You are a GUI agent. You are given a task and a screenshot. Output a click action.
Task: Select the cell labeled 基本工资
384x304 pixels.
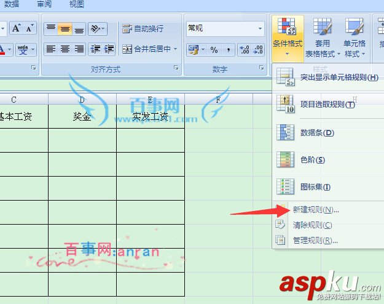point(24,116)
